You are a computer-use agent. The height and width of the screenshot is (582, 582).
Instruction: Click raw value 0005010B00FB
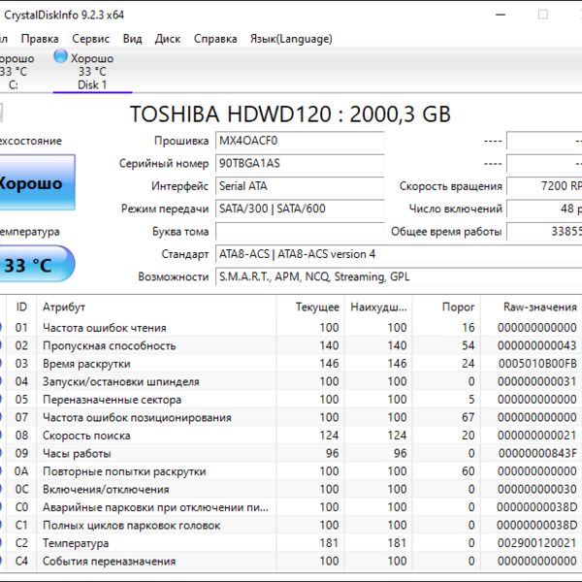pyautogui.click(x=537, y=364)
